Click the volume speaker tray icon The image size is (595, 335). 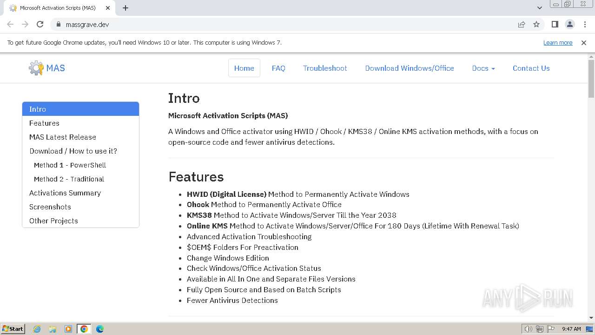529,329
